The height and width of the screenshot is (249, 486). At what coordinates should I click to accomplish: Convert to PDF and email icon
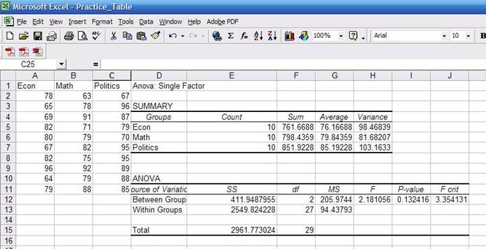pyautogui.click(x=24, y=52)
